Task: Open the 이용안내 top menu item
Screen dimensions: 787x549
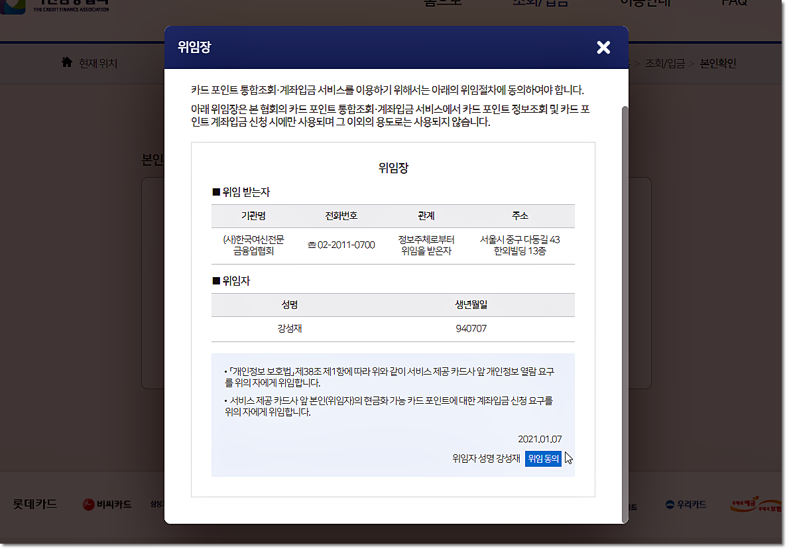Action: pyautogui.click(x=646, y=3)
